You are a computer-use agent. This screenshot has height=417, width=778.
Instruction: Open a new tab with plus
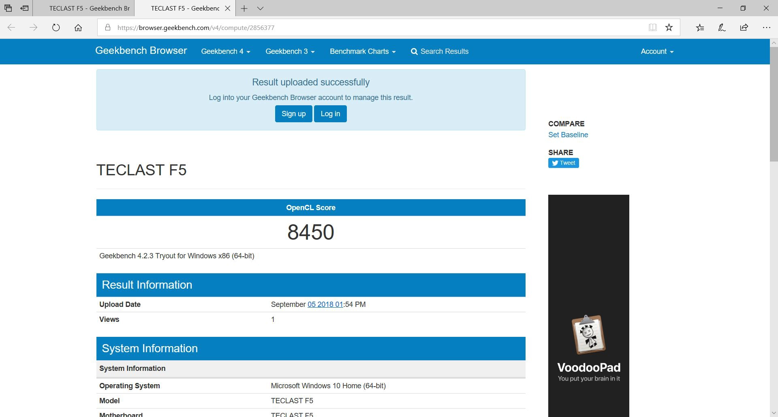point(244,8)
